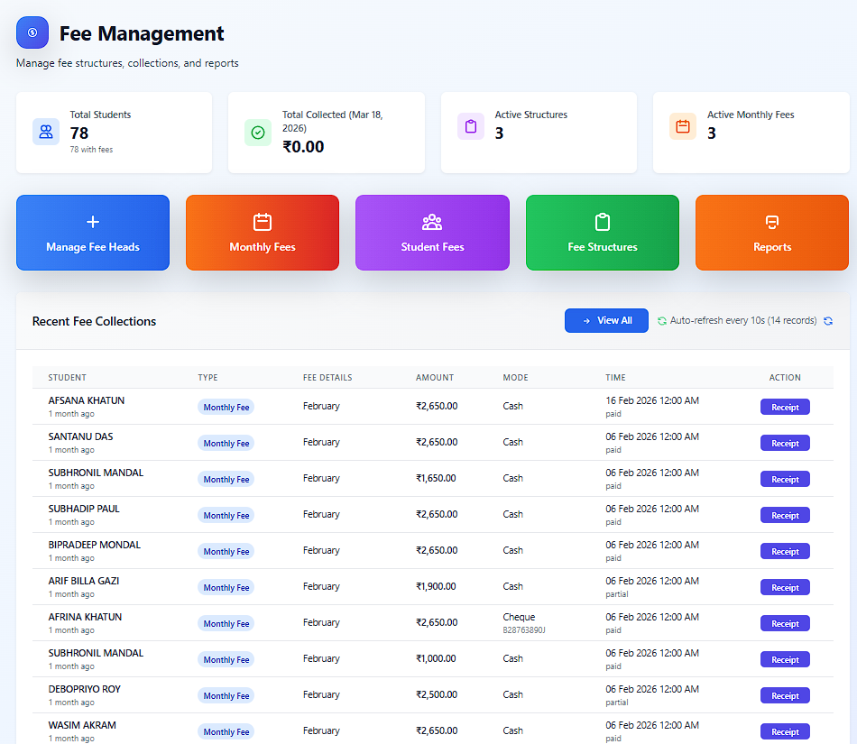The image size is (857, 744).
Task: Click the clipboard icon on Active Structures card
Action: (x=471, y=126)
